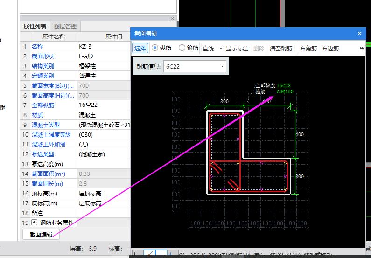Click the 顶标高(m) row label
The width and height of the screenshot is (371, 258).
44,194
